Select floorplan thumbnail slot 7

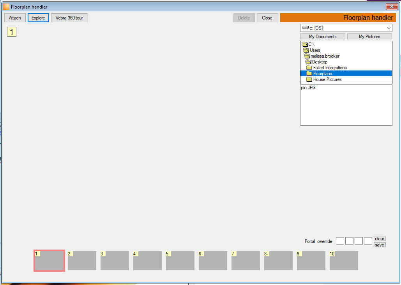(246, 260)
